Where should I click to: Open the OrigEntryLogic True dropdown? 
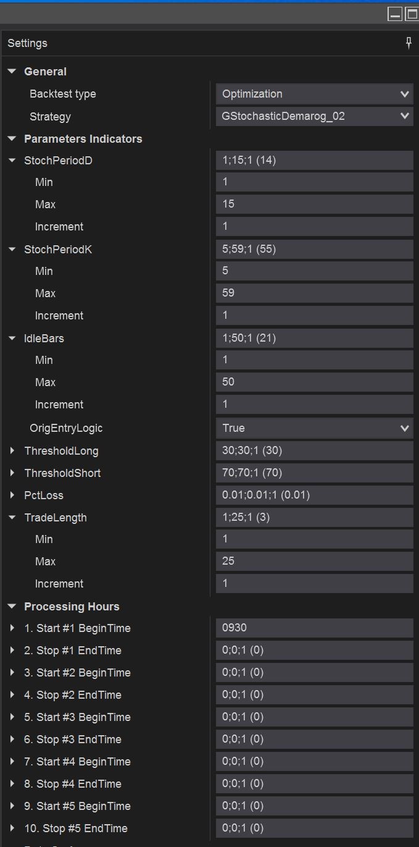coord(314,428)
